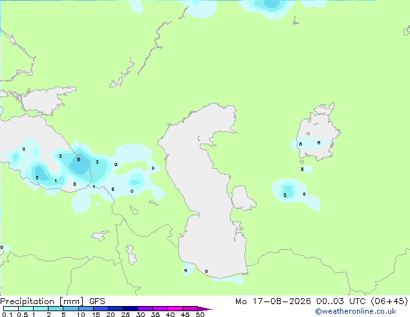Viewport: 410px width, 317px height.
Task: Click the '(06+45)' forecast run text
Action: (x=389, y=301)
